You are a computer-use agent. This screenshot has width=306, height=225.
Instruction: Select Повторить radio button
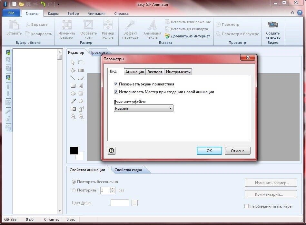[x=74, y=190]
